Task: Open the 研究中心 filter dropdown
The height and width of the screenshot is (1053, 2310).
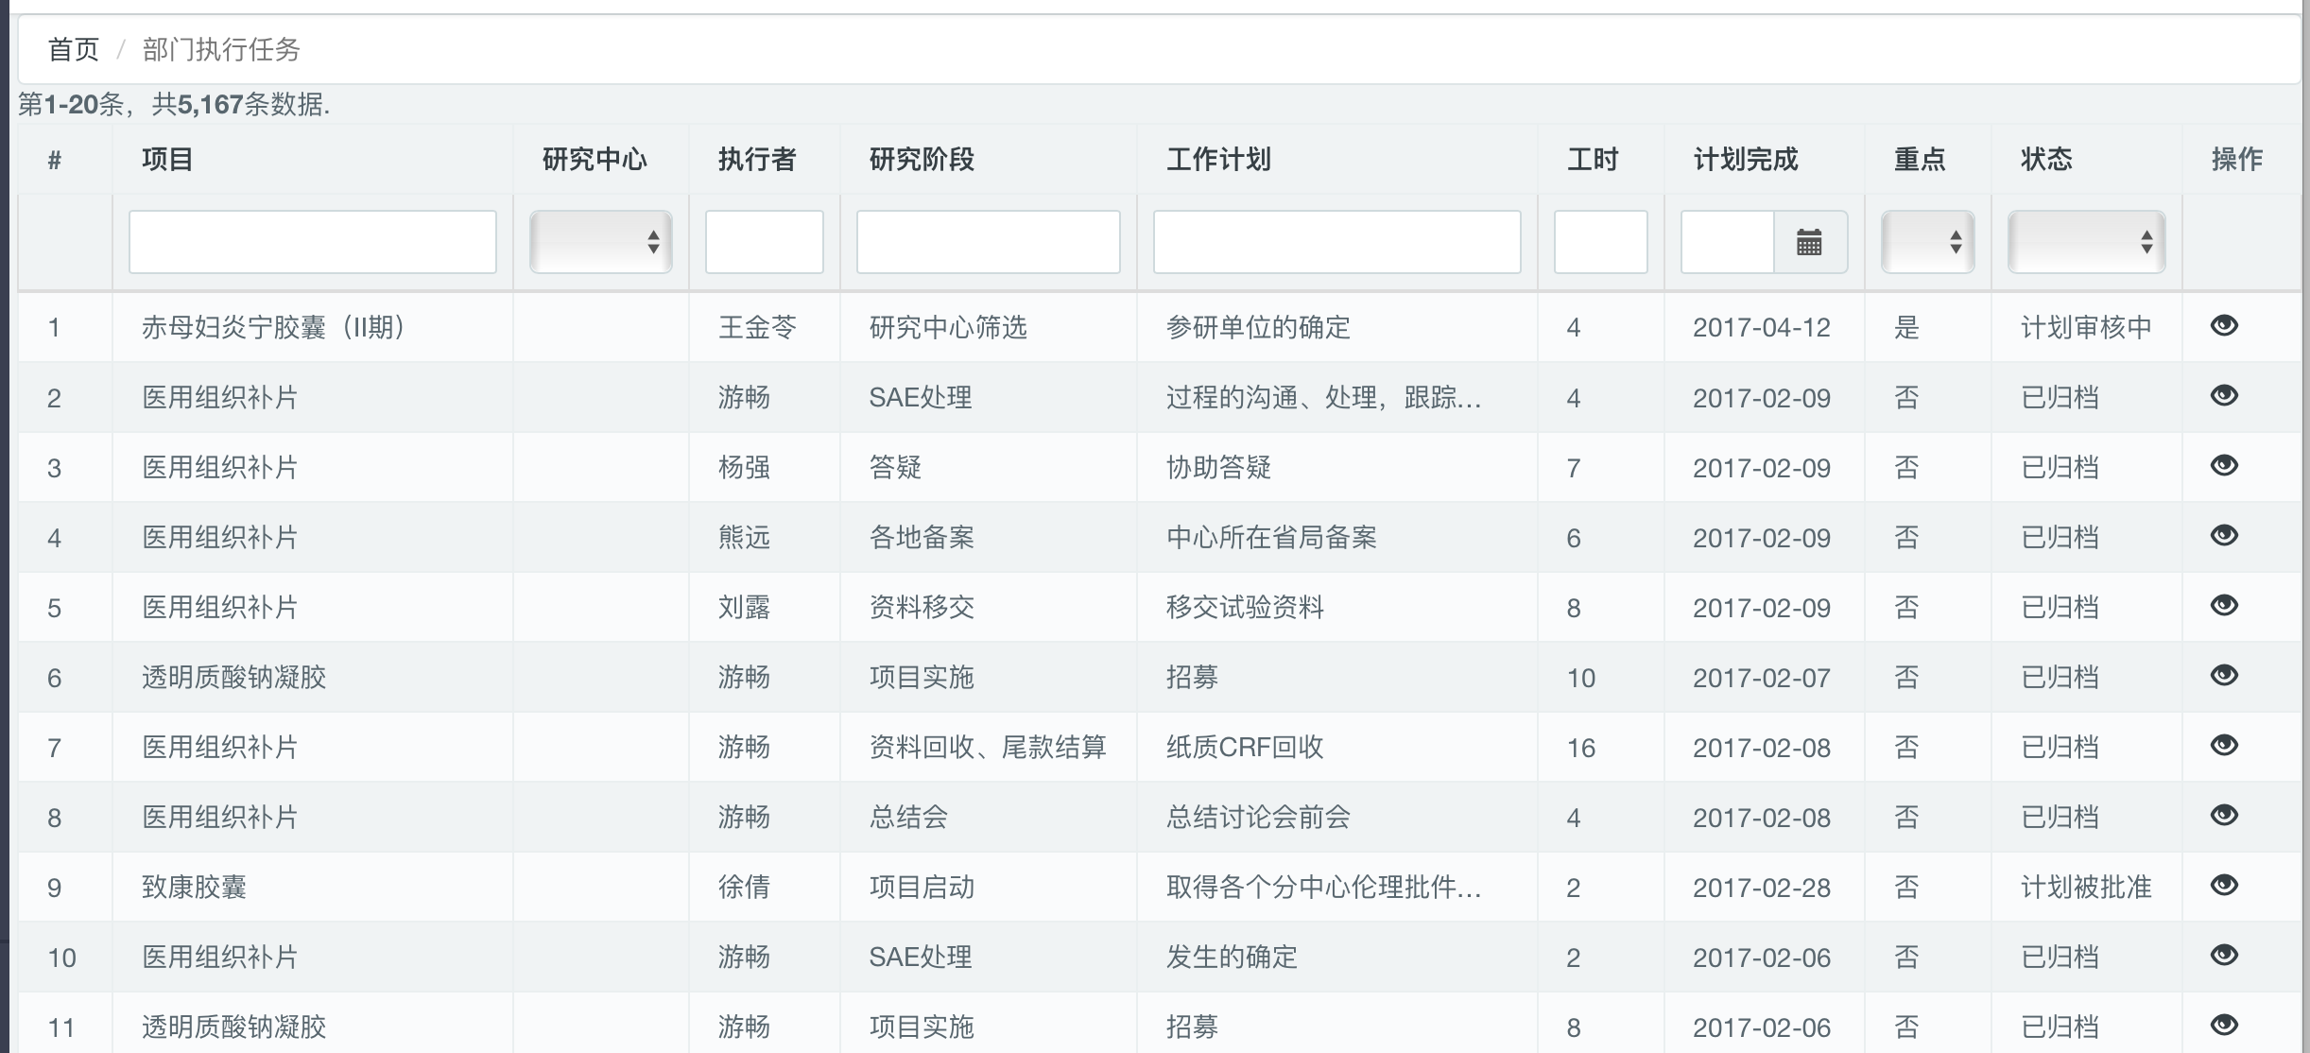Action: pos(601,242)
